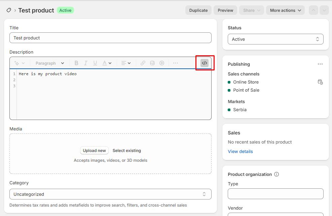Click into the description HTML editor
This screenshot has width=332, height=216.
coord(110,94)
